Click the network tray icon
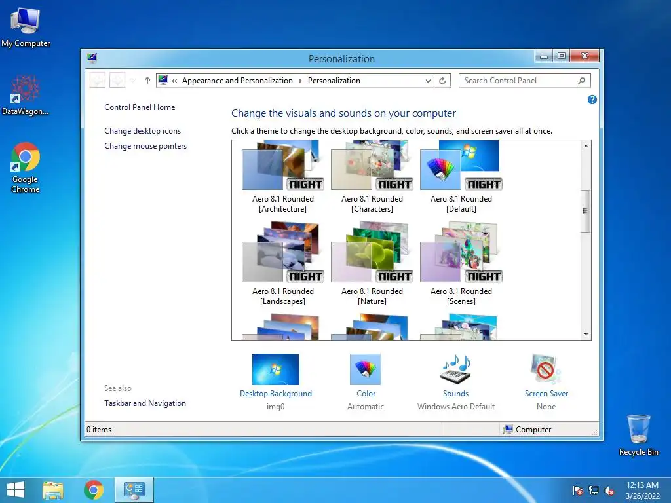Image resolution: width=671 pixels, height=503 pixels. [x=594, y=491]
